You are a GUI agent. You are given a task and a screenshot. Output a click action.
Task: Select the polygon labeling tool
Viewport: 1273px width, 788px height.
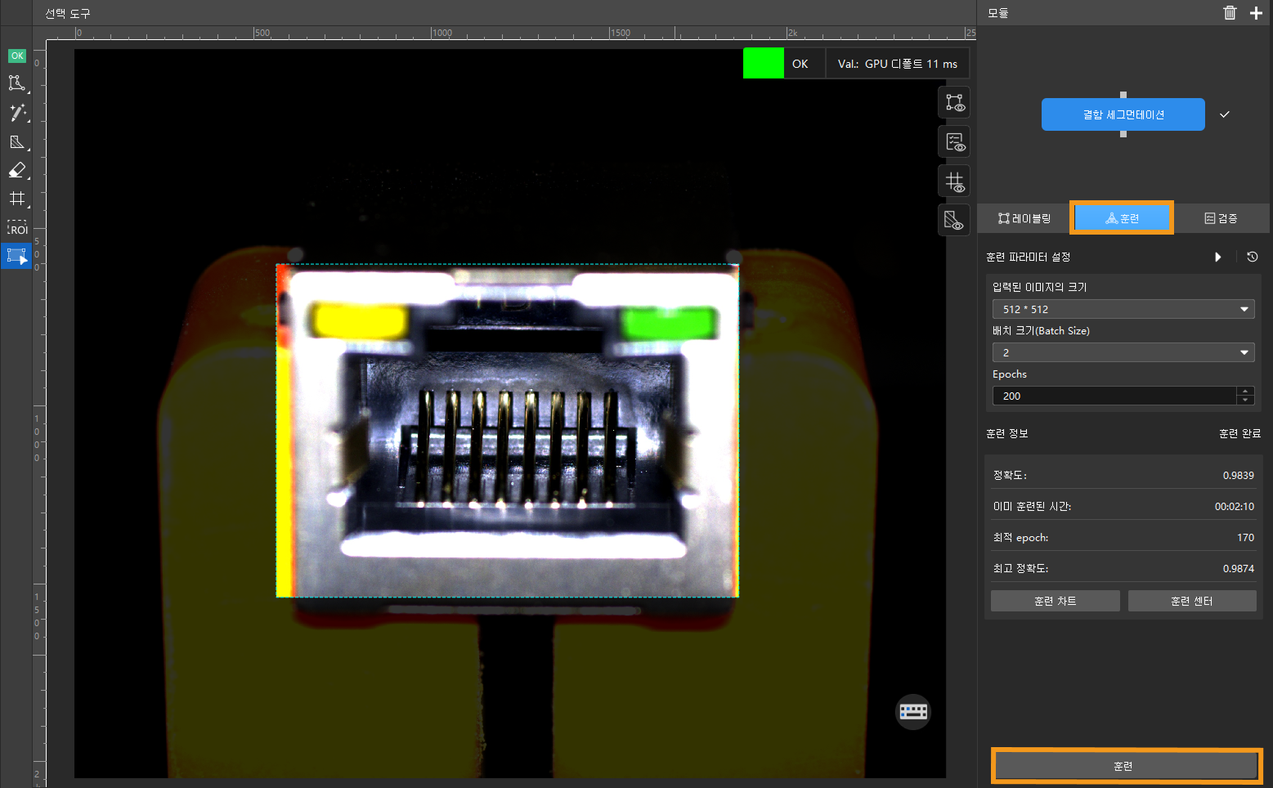[16, 83]
